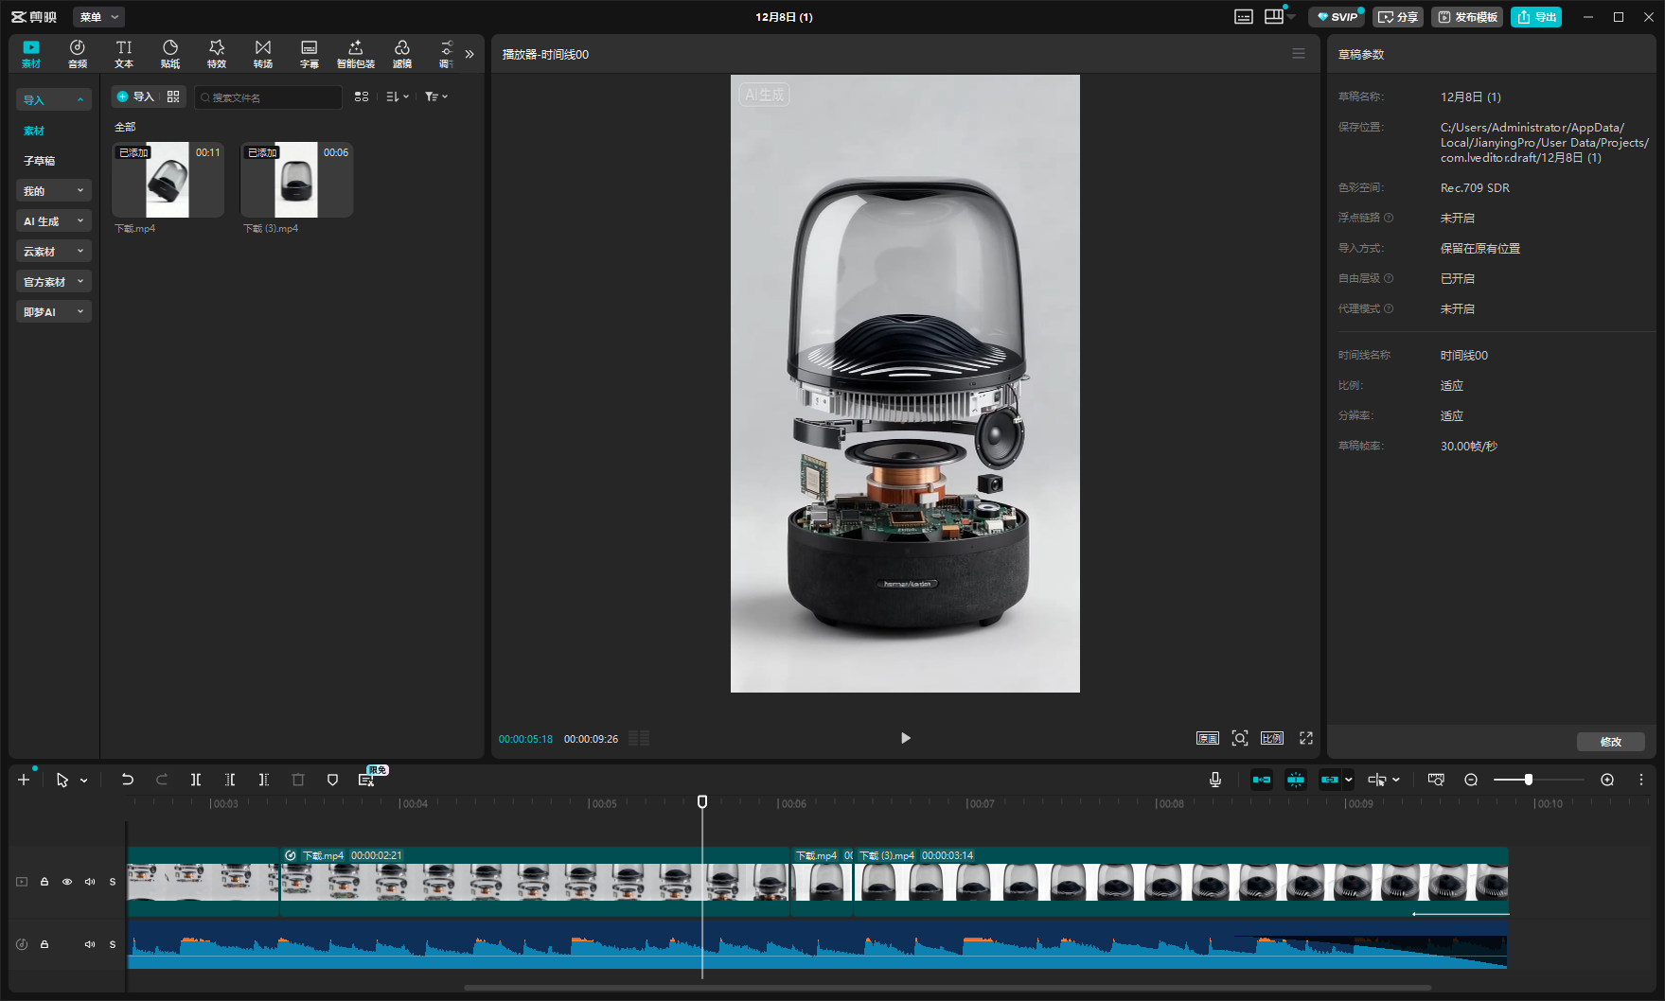The height and width of the screenshot is (1001, 1665).
Task: Click the fullscreen preview icon
Action: coord(1306,738)
